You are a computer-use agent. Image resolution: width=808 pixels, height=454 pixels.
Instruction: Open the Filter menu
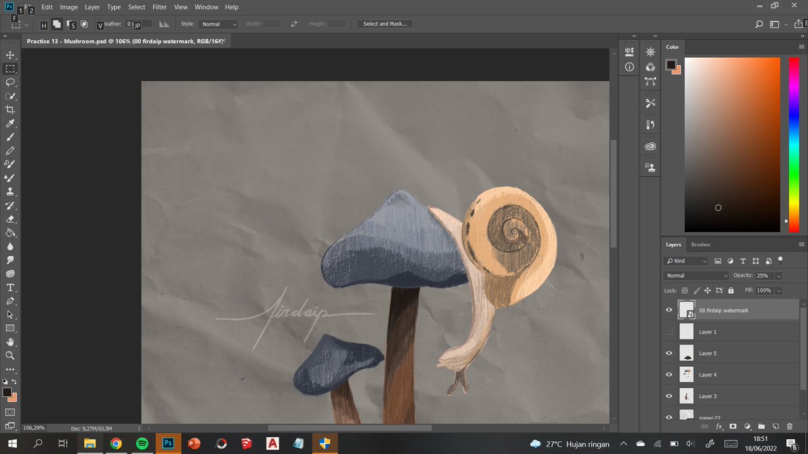[x=160, y=7]
